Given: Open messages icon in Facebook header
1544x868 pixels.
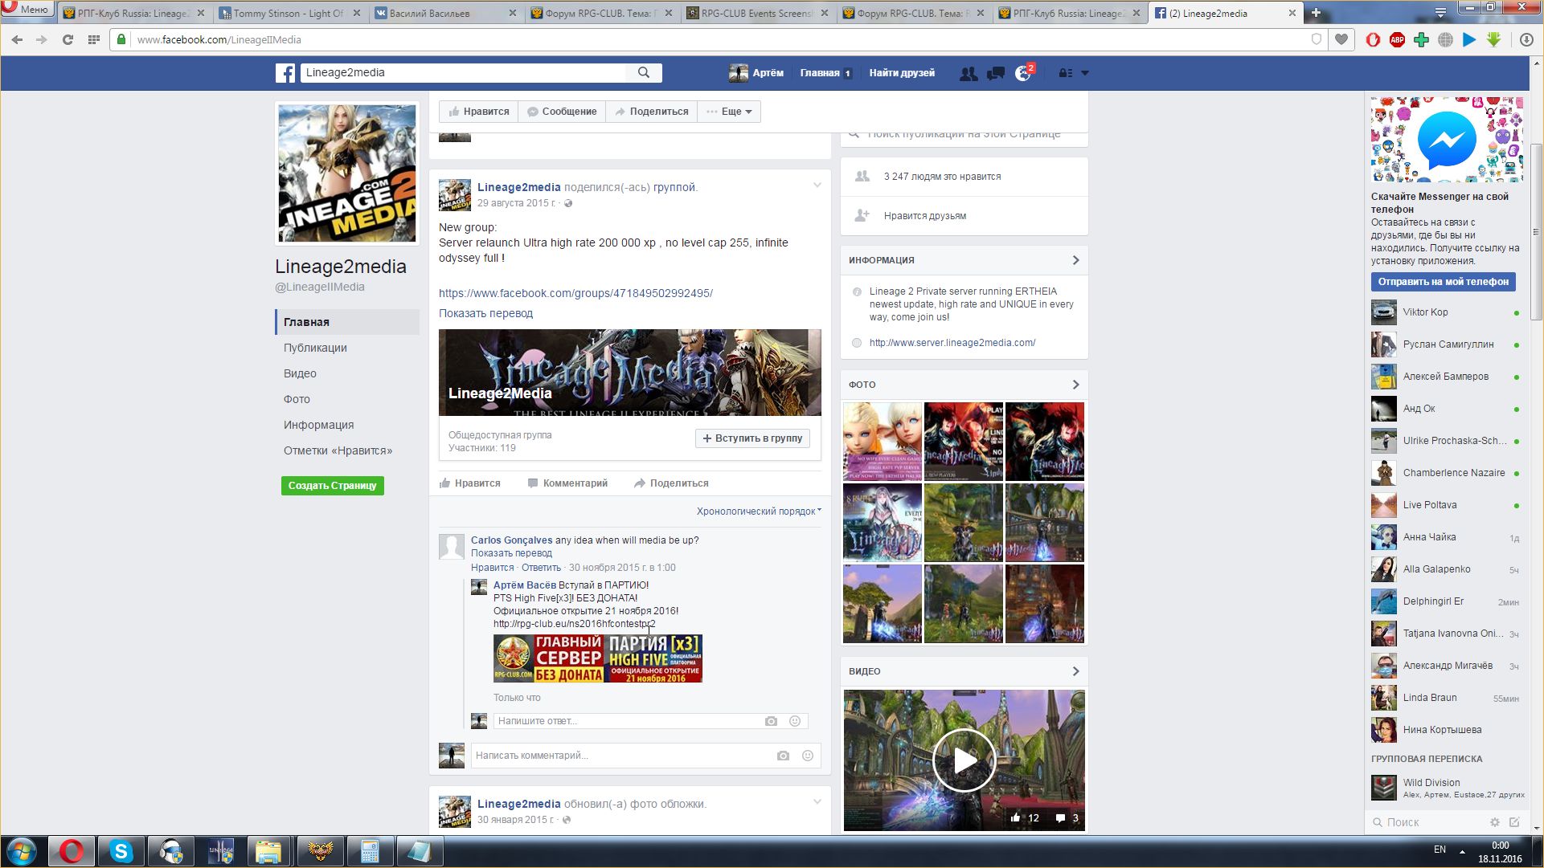Looking at the screenshot, I should (x=996, y=73).
